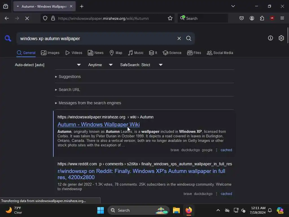Click the reddit.com result URL text

145,164
